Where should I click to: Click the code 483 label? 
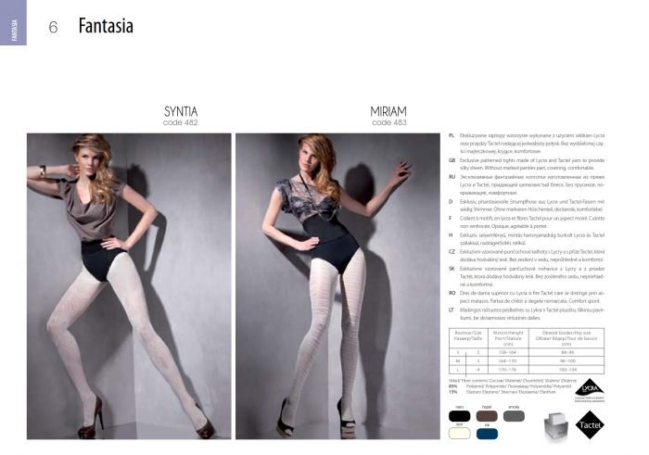pyautogui.click(x=389, y=122)
